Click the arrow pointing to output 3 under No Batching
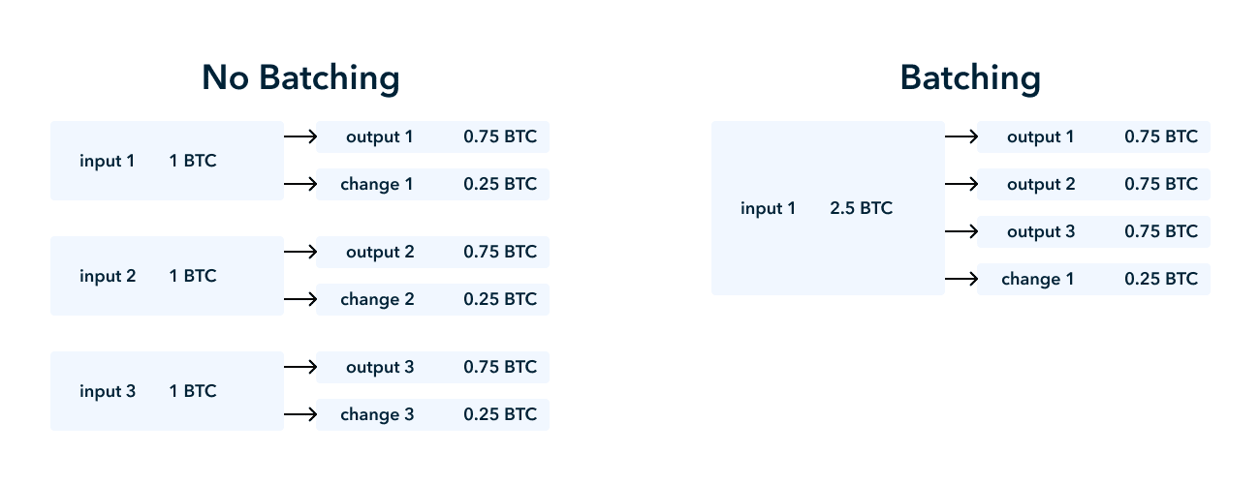This screenshot has width=1260, height=484. pos(300,368)
